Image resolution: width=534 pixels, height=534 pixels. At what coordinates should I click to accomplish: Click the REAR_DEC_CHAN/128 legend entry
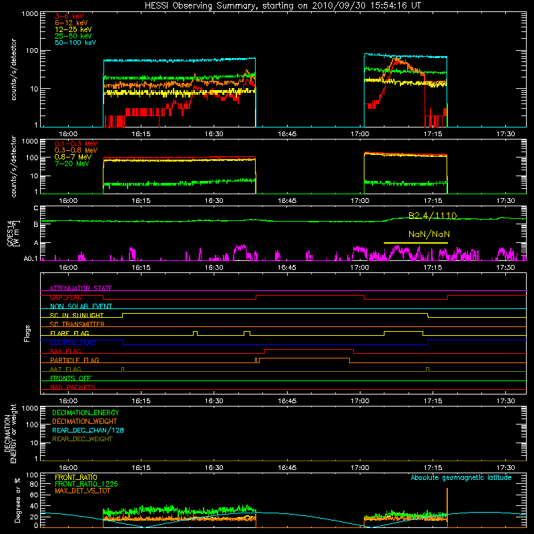88,430
